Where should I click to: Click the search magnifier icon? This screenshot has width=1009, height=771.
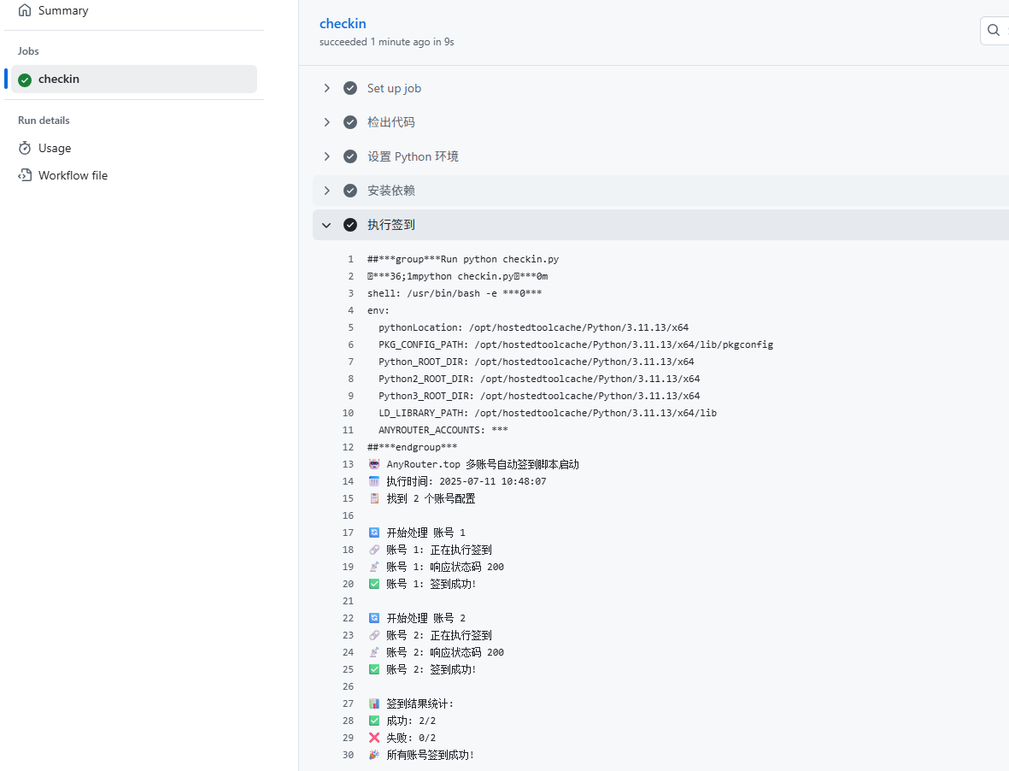(x=994, y=30)
